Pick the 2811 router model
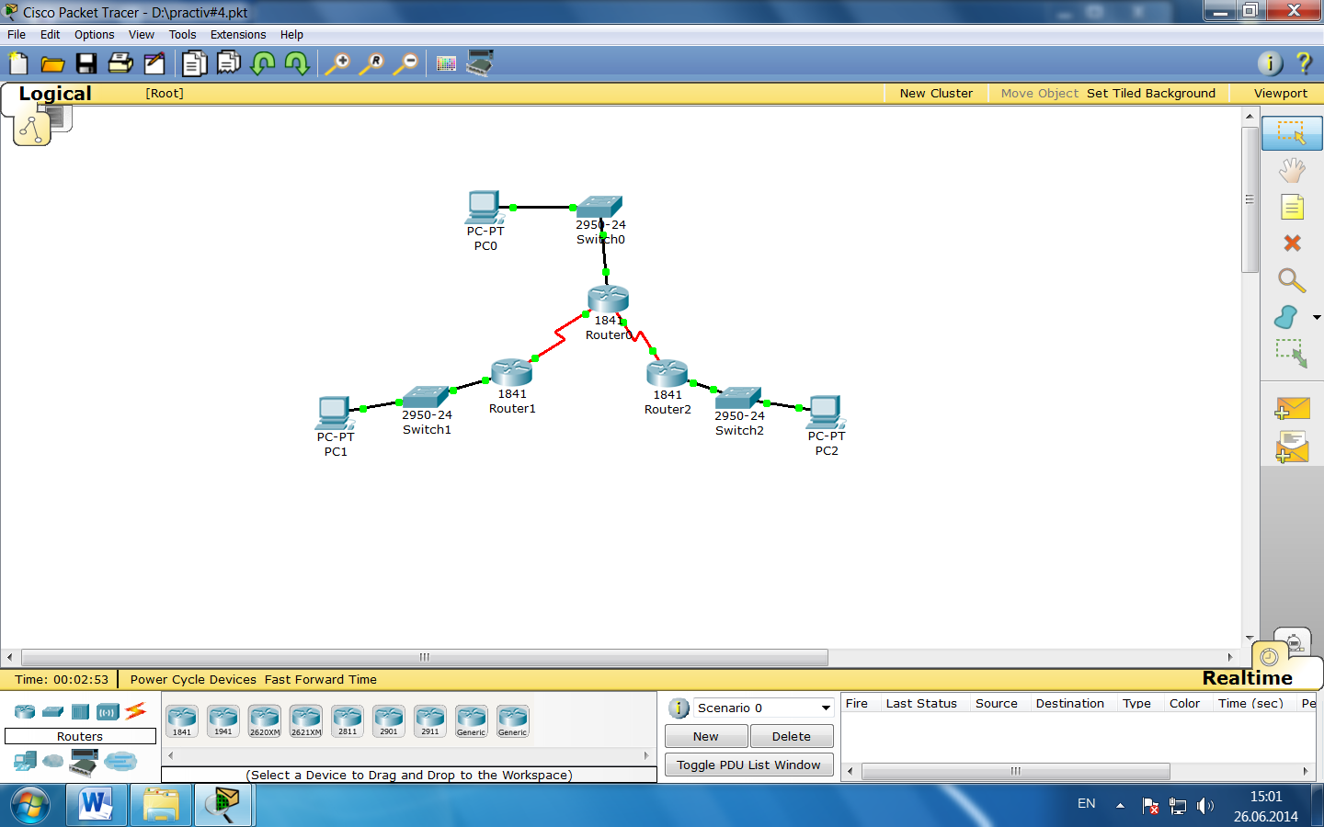Screen dimensions: 1324x827 (x=348, y=721)
